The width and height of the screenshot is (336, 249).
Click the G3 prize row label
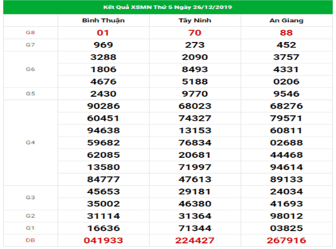30,198
